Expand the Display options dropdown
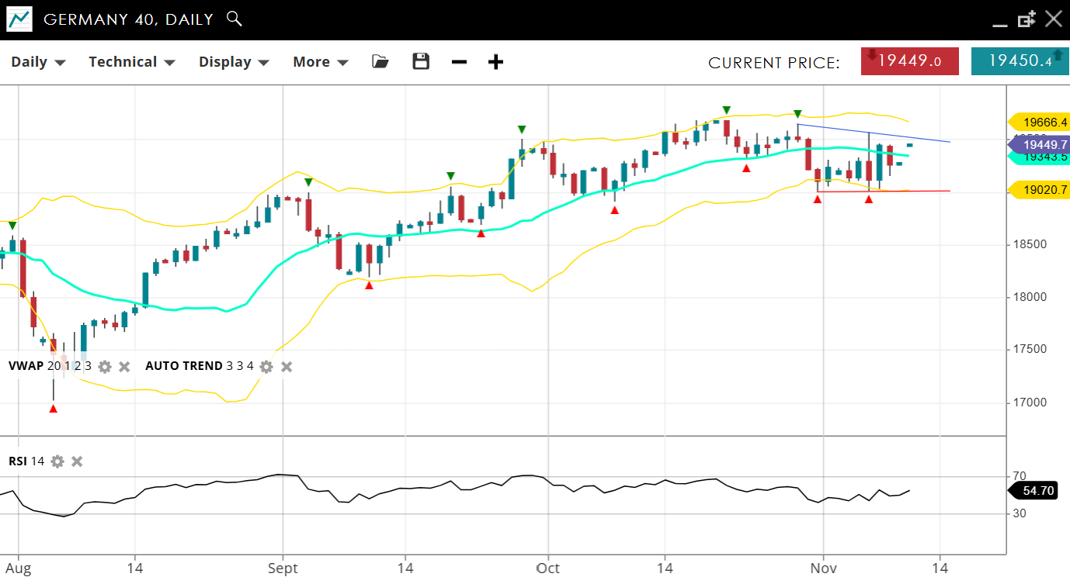This screenshot has height=577, width=1070. point(234,62)
